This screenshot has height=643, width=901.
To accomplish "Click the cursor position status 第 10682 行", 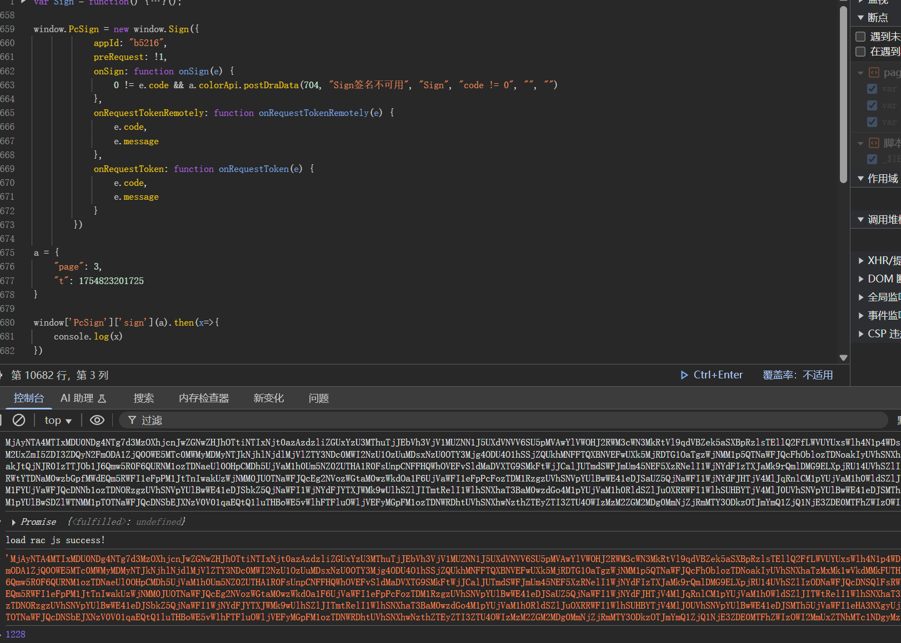I will coord(60,375).
